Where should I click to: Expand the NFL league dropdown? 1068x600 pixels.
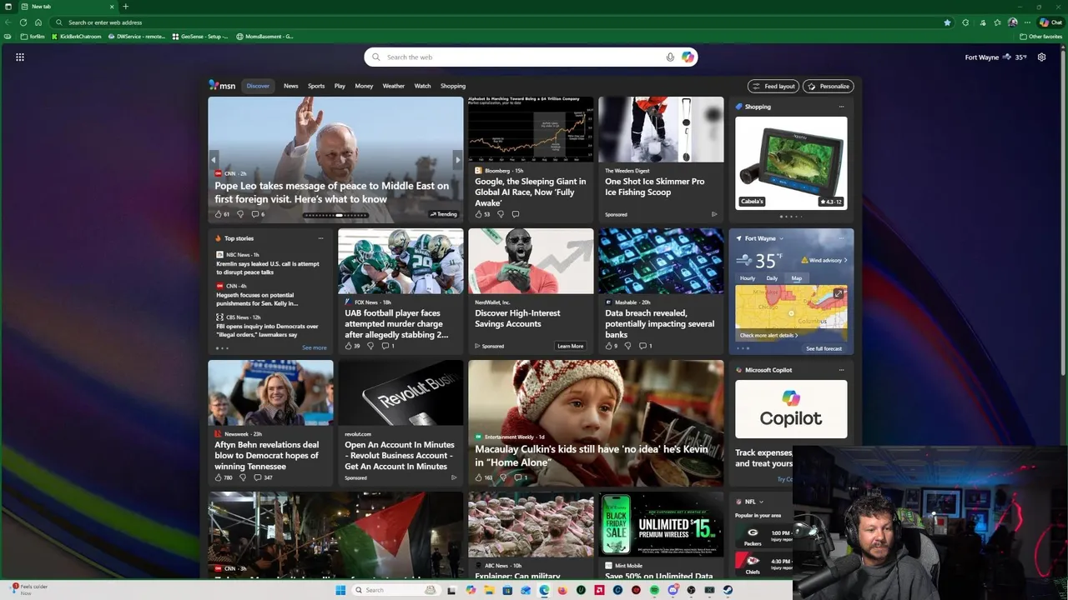coord(761,502)
